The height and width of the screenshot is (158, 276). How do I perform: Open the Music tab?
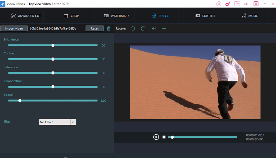(250, 16)
